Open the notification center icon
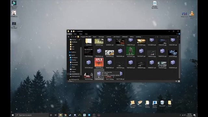The image size is (208, 117). 194,115
